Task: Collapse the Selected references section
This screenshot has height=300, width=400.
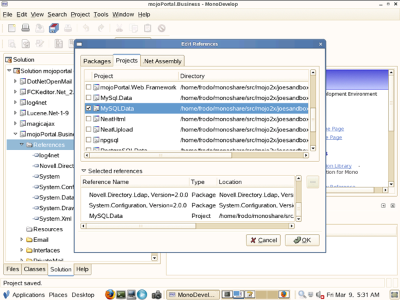Action: [x=85, y=171]
